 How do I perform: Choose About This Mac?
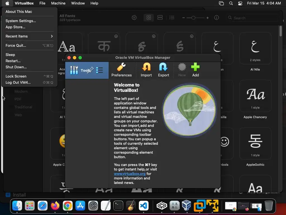[30, 11]
